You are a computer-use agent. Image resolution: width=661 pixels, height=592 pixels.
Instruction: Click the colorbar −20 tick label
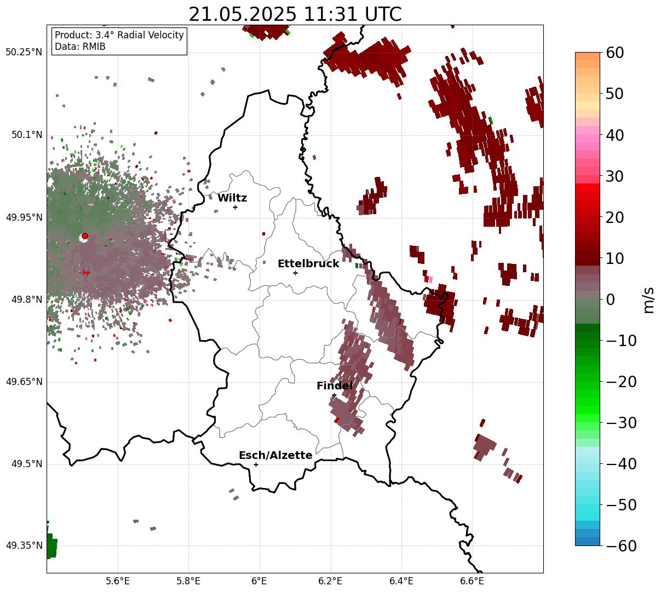(621, 382)
